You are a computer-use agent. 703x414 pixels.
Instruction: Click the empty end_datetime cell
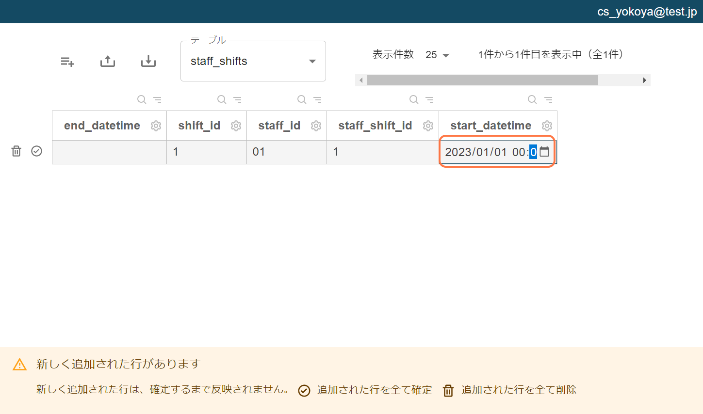pyautogui.click(x=110, y=152)
